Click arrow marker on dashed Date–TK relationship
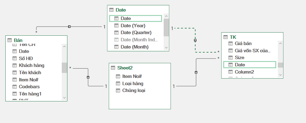Image resolution: width=306 pixels, height=123 pixels. click(x=195, y=40)
